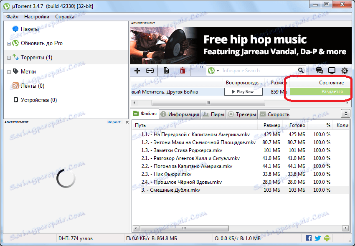Switch to the Скорость tab

[x=274, y=114]
